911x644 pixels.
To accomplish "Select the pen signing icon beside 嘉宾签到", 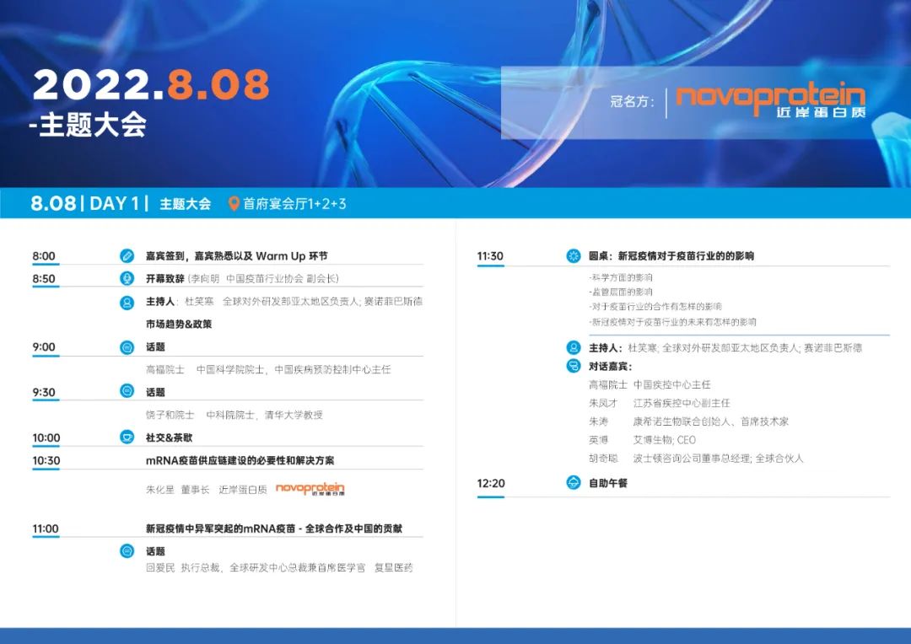I will pyautogui.click(x=127, y=255).
